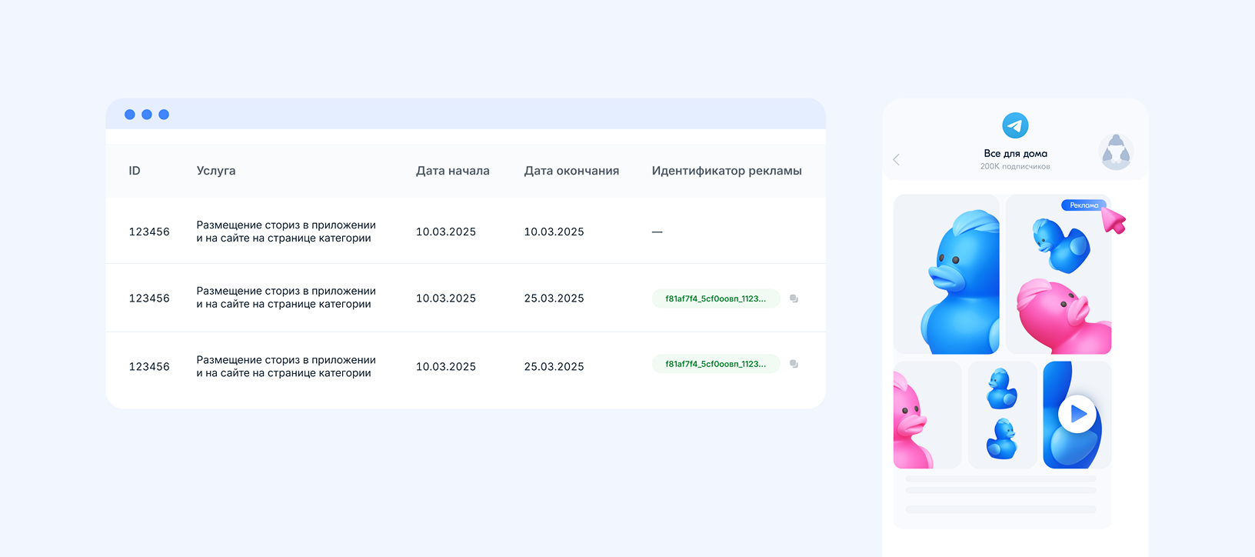
Task: Open the two small blue ducks image
Action: pos(1002,415)
